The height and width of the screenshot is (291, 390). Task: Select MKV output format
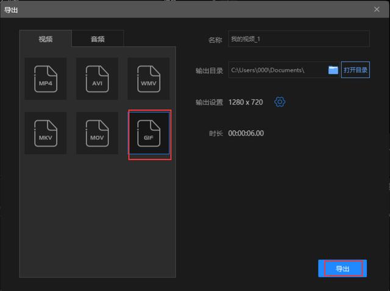46,133
